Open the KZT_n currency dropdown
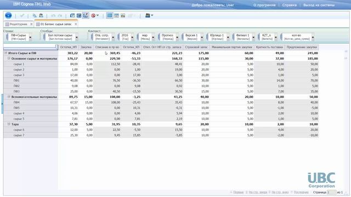This screenshot has width=351, height=197. (275, 37)
